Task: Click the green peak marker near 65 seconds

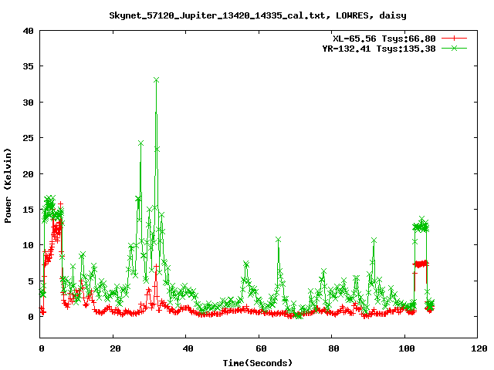Action: (x=278, y=240)
